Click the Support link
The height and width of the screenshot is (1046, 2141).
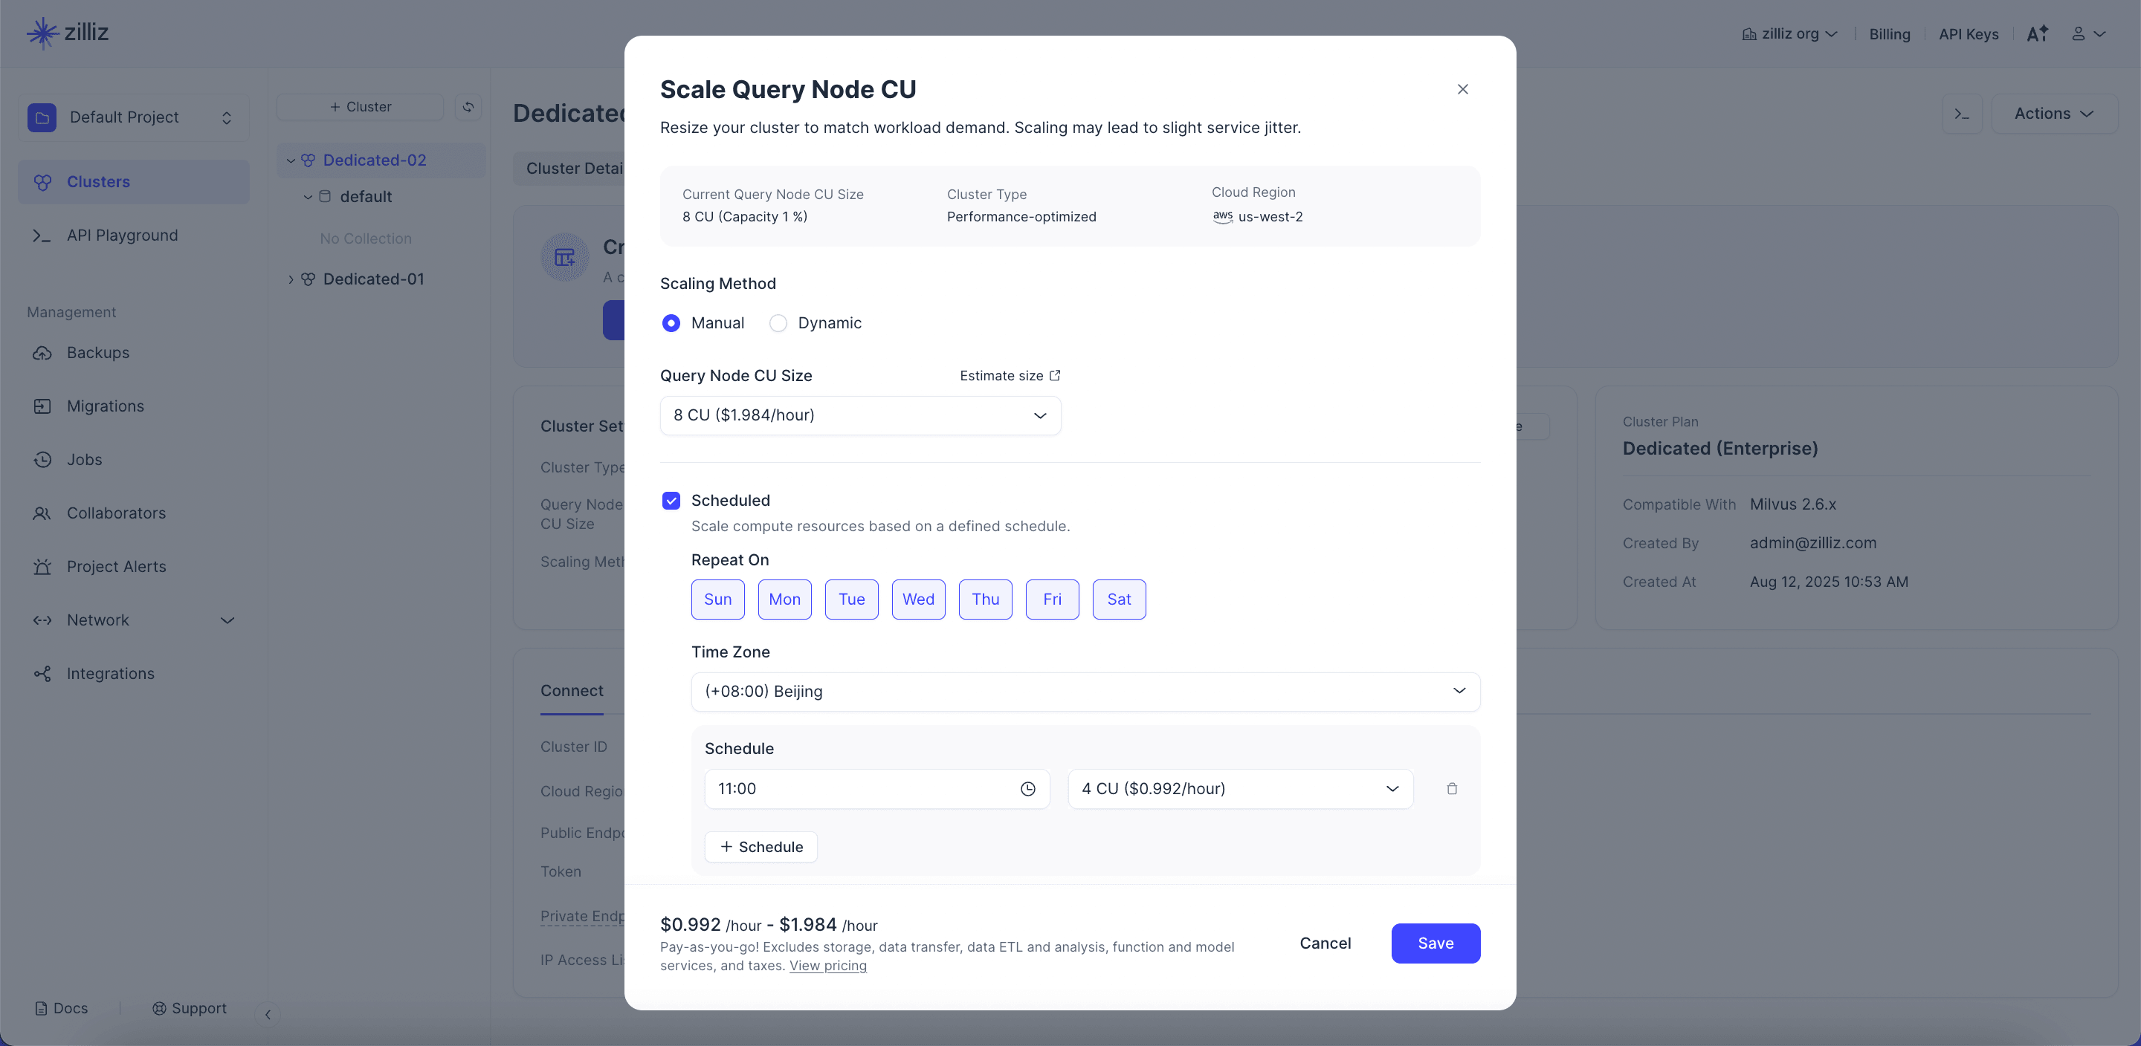click(190, 1008)
